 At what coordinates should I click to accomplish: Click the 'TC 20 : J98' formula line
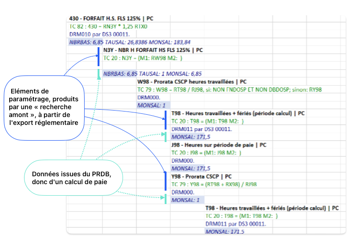point(205,153)
